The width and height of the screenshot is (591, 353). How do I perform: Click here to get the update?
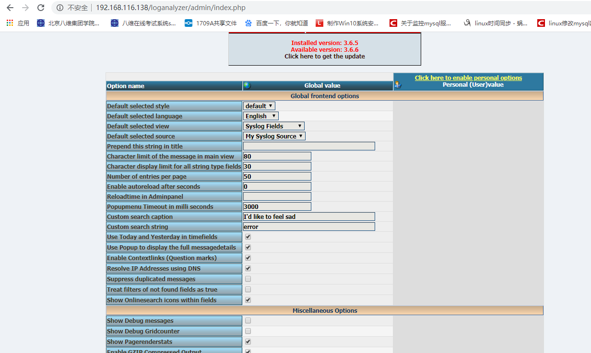point(325,56)
